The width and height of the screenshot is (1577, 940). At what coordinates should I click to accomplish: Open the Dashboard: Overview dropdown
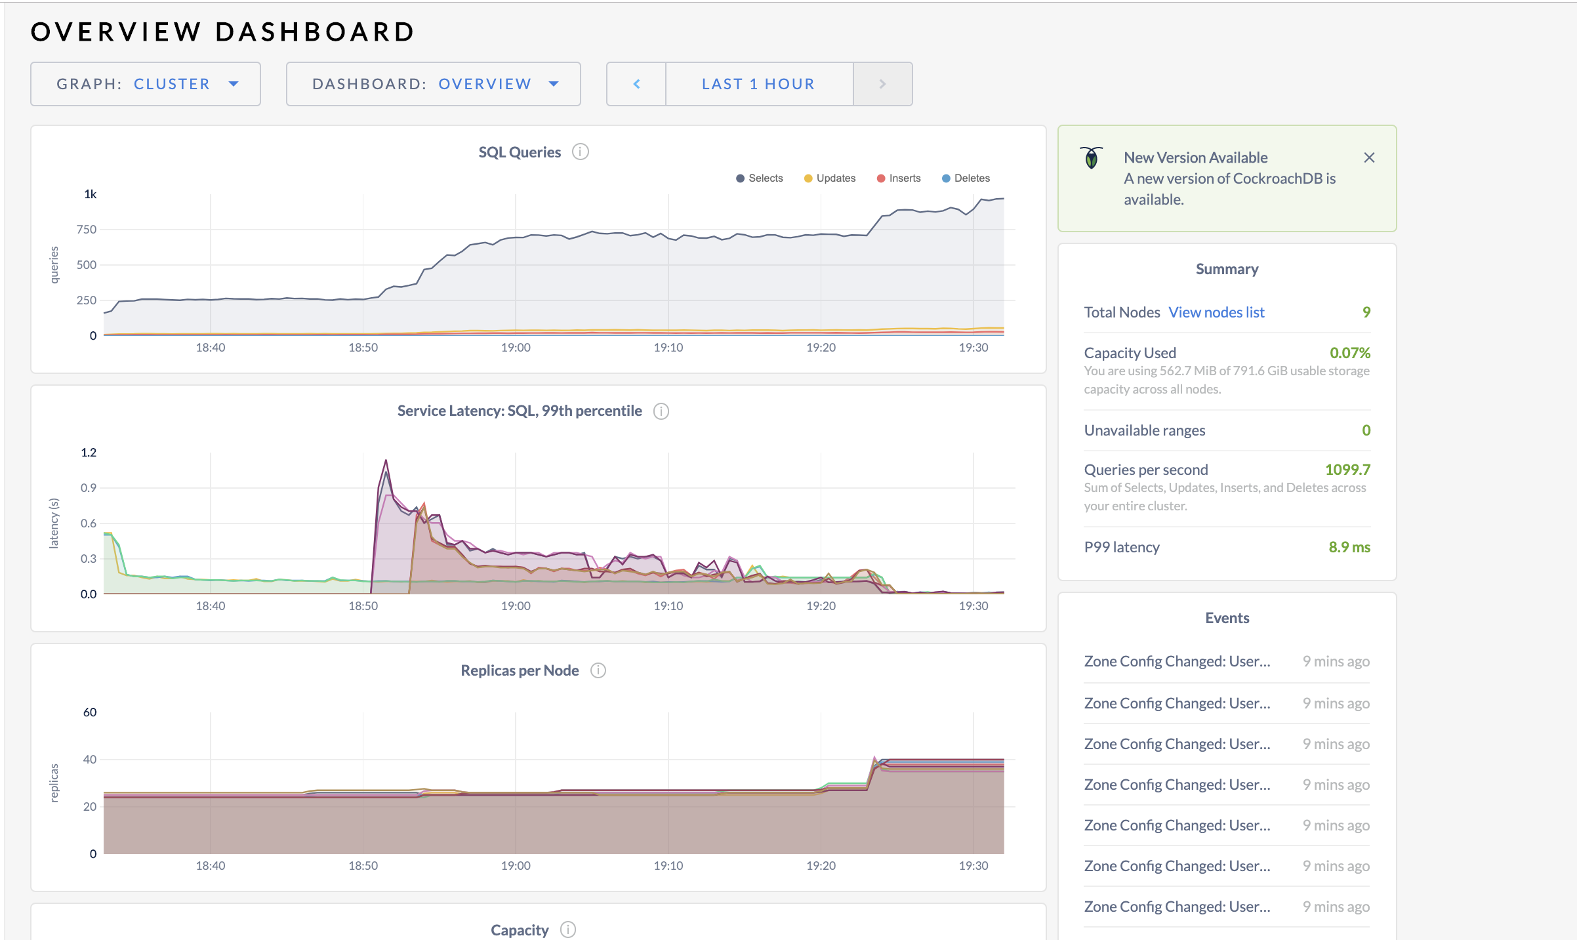coord(434,84)
